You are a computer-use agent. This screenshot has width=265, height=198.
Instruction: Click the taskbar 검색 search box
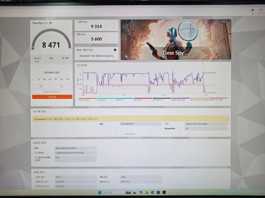[x=117, y=192]
